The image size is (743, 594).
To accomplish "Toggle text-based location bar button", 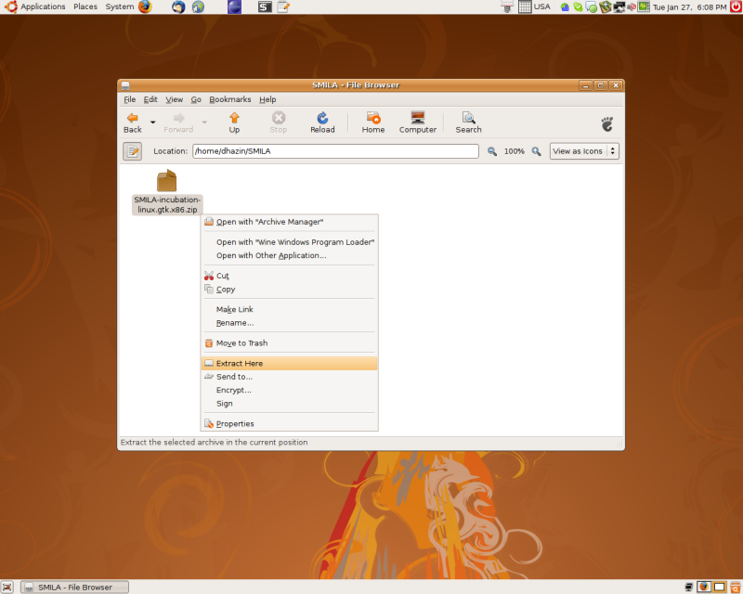I will 132,151.
